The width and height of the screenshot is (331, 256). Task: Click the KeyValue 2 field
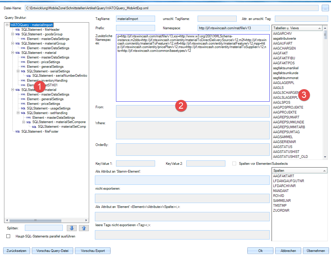coord(206,164)
